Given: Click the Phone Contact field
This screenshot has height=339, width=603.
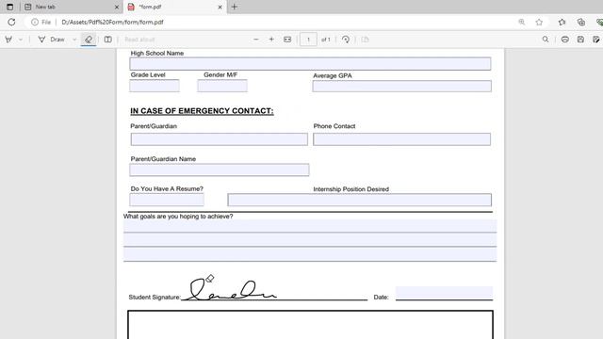Looking at the screenshot, I should (402, 139).
